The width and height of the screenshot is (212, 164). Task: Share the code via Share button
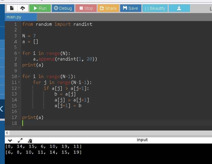tap(108, 8)
